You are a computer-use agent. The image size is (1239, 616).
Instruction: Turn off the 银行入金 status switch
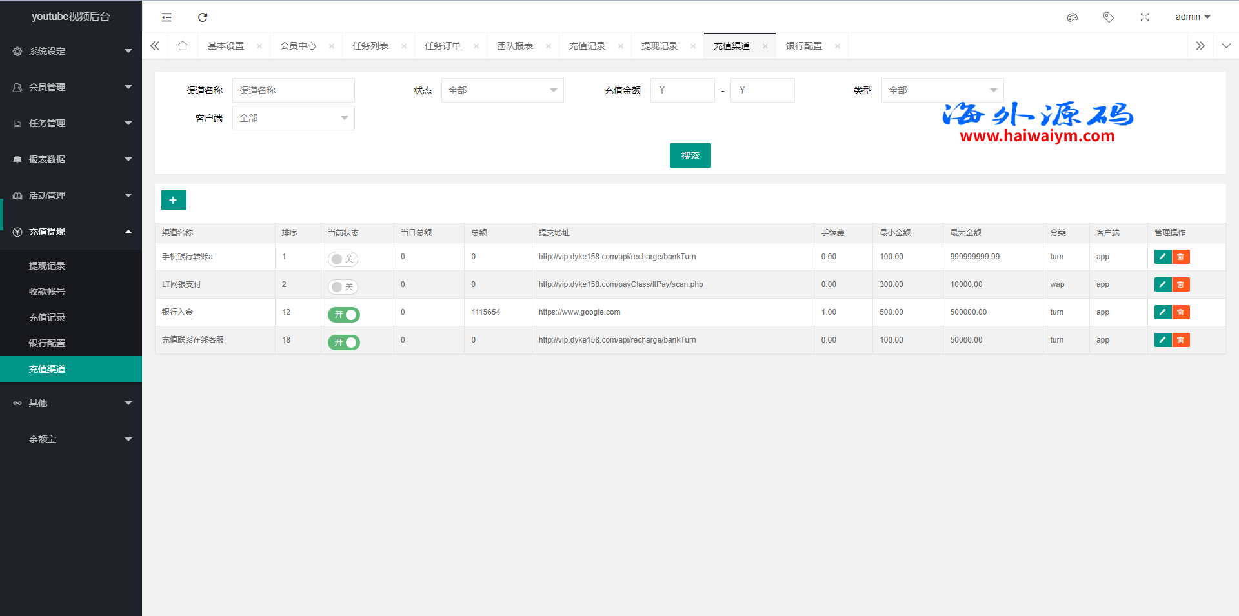[343, 315]
